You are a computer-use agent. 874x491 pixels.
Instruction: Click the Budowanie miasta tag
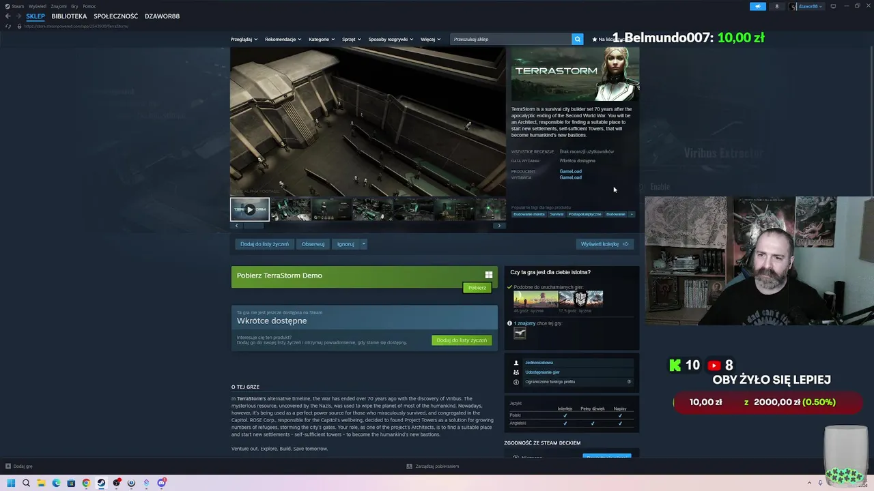tap(529, 214)
